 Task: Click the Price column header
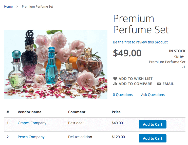pos(116,112)
